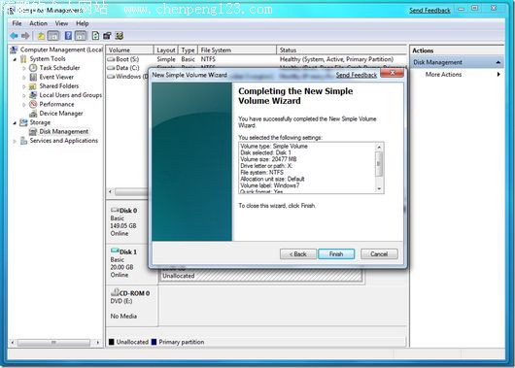Click the Rescan Disks toolbar icon

[119, 36]
